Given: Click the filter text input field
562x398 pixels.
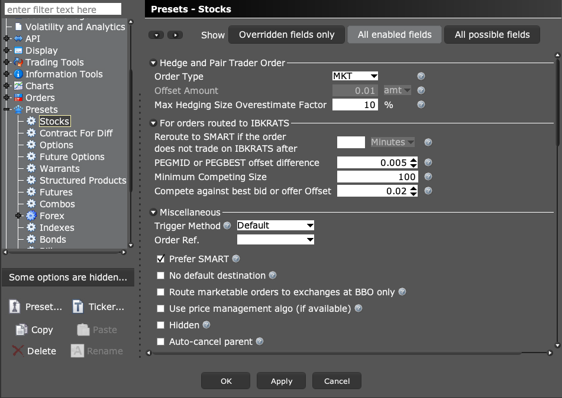Looking at the screenshot, I should point(63,9).
